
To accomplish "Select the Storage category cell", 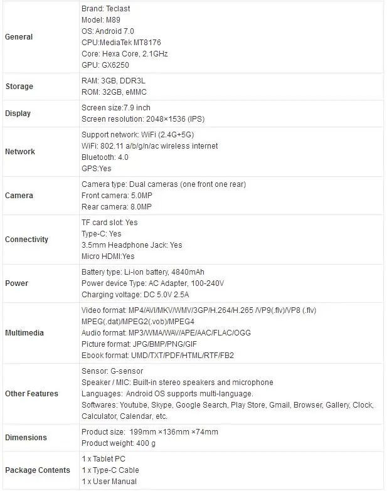I will point(19,87).
